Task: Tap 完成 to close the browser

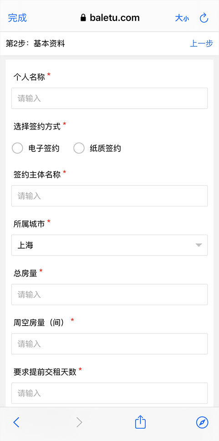Action: (x=17, y=18)
